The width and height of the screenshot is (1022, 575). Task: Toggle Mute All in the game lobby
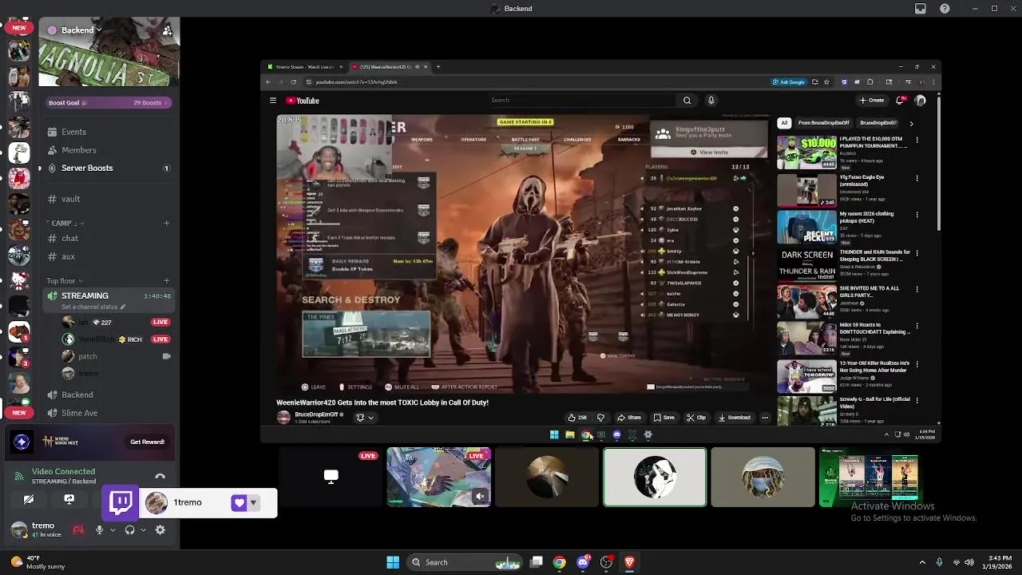pos(402,387)
